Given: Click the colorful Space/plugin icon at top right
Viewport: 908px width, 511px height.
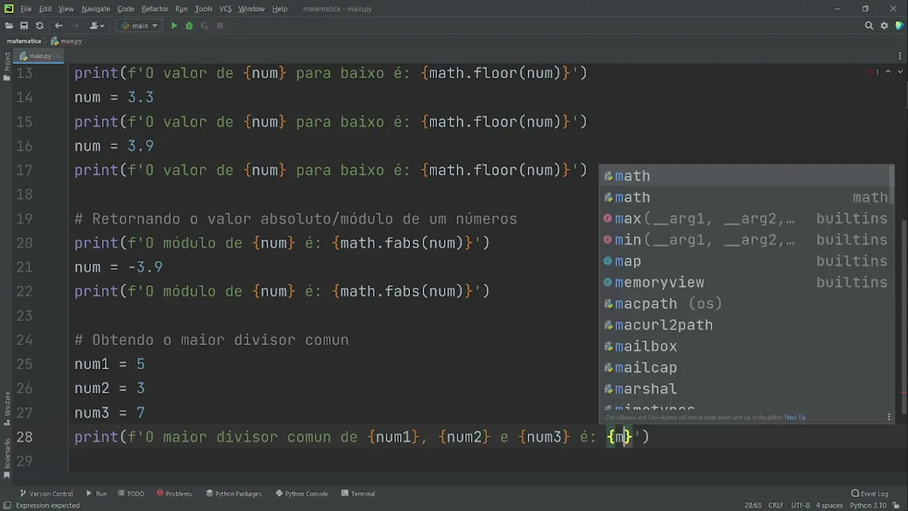Looking at the screenshot, I should (x=899, y=26).
